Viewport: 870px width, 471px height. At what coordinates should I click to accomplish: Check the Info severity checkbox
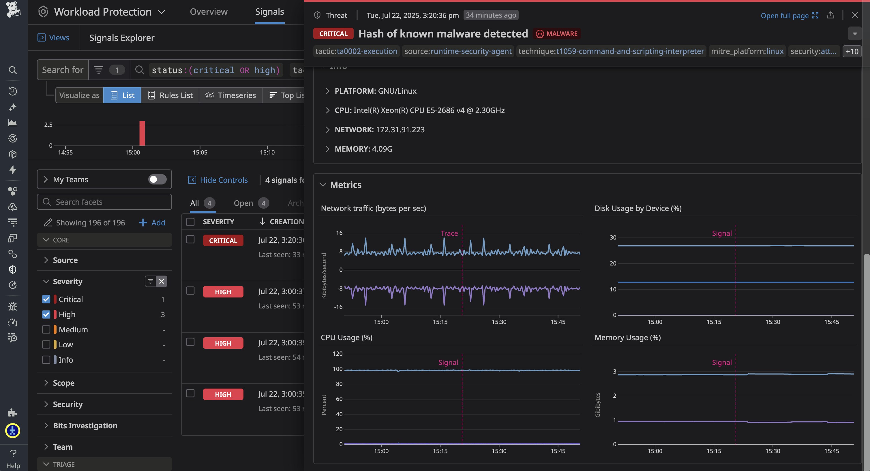46,360
